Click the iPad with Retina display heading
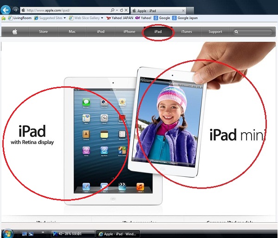 tap(32, 135)
